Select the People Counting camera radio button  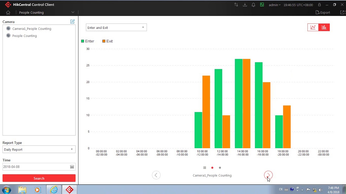pos(8,36)
